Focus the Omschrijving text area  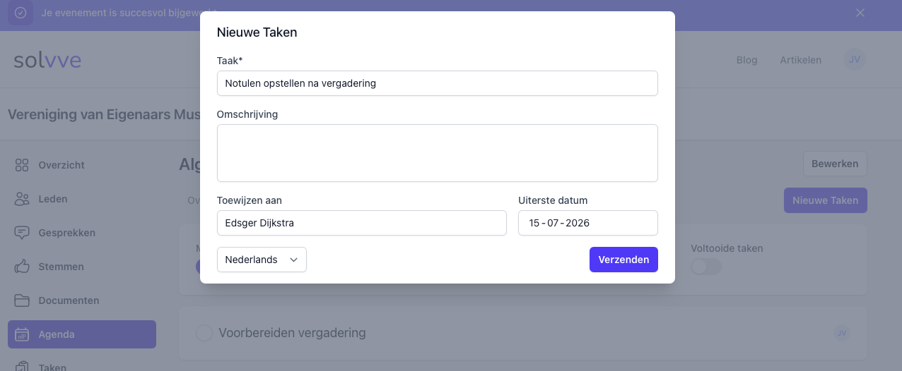tap(437, 153)
